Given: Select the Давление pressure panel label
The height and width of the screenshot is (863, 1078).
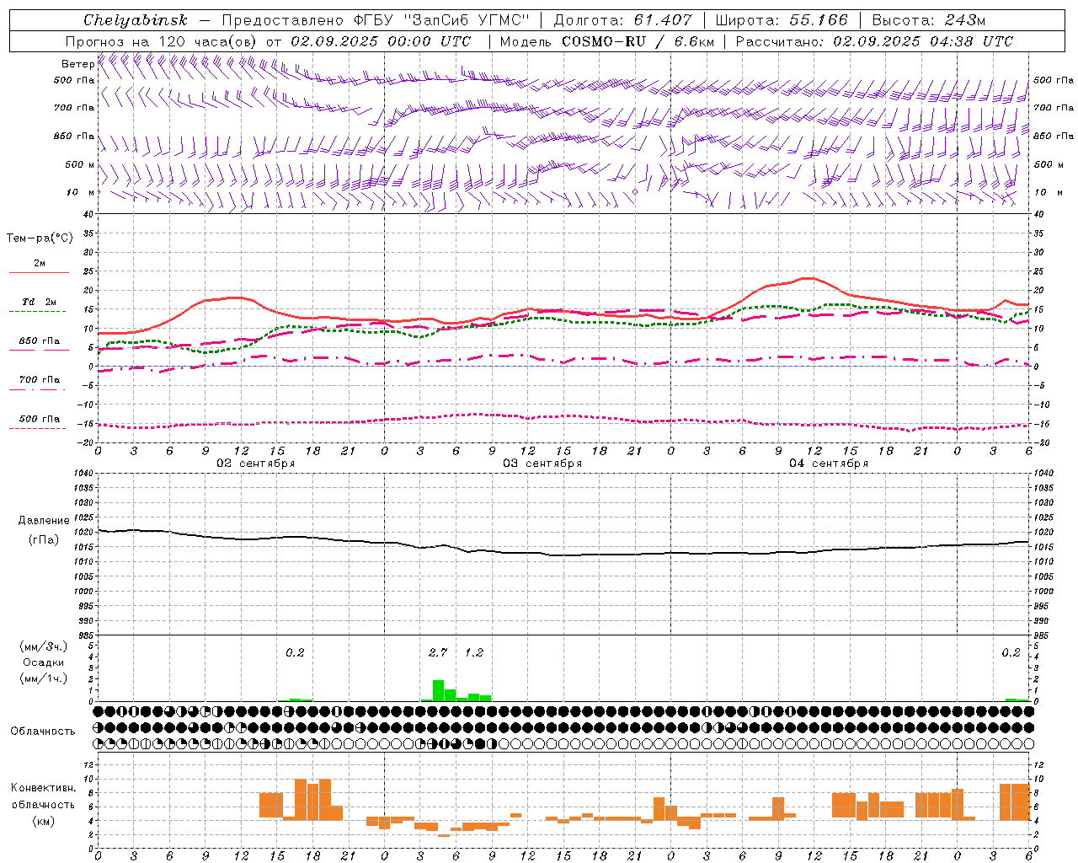Looking at the screenshot, I should [44, 521].
